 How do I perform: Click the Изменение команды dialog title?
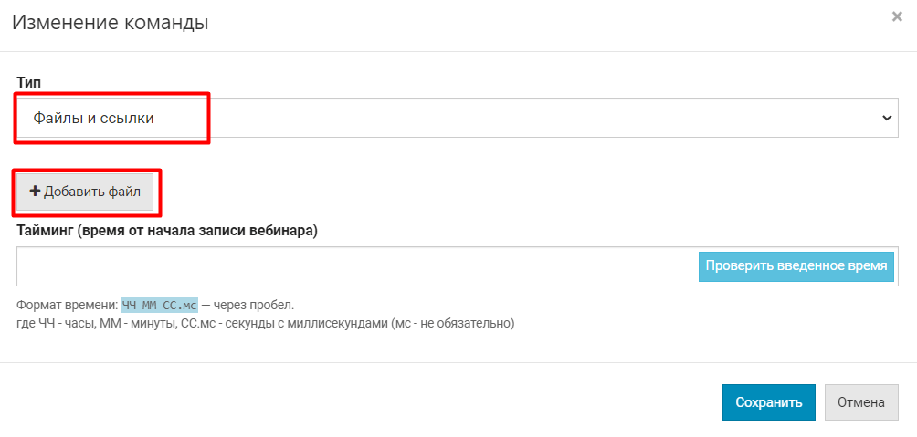tap(110, 23)
